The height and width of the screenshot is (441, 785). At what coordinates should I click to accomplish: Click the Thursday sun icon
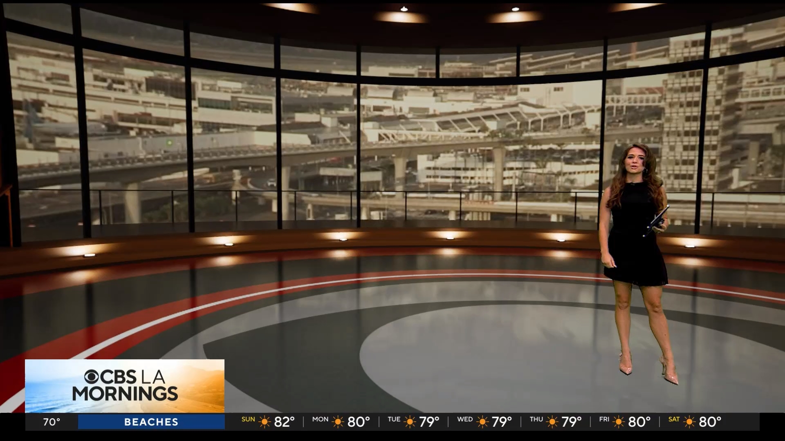552,422
